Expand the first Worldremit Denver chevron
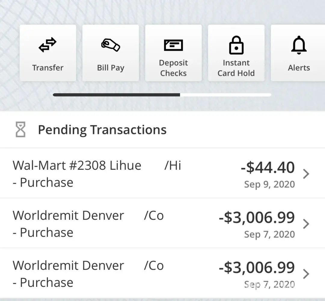The image size is (325, 301). 306,224
